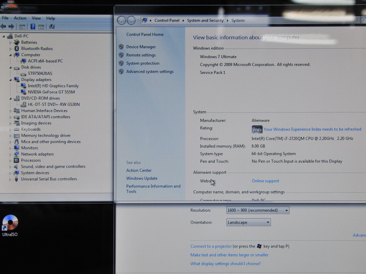Click the Bluetooth Radios icon
Screen dimensions: 366x274
click(x=16, y=48)
